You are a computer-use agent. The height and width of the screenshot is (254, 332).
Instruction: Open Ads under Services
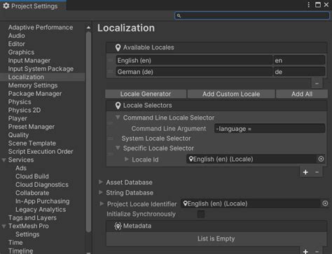(x=21, y=168)
